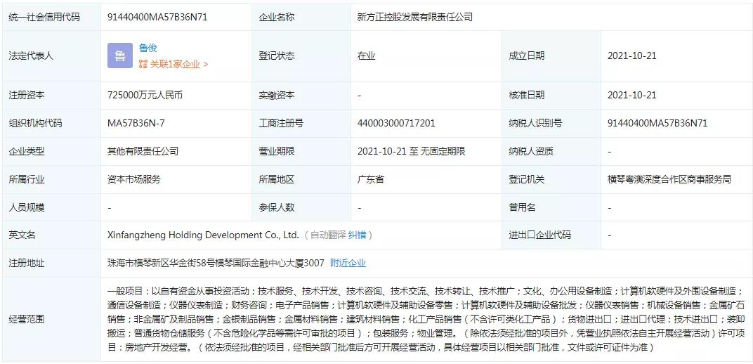Click the 纳税人资质 label
The width and height of the screenshot is (753, 364).
[531, 151]
